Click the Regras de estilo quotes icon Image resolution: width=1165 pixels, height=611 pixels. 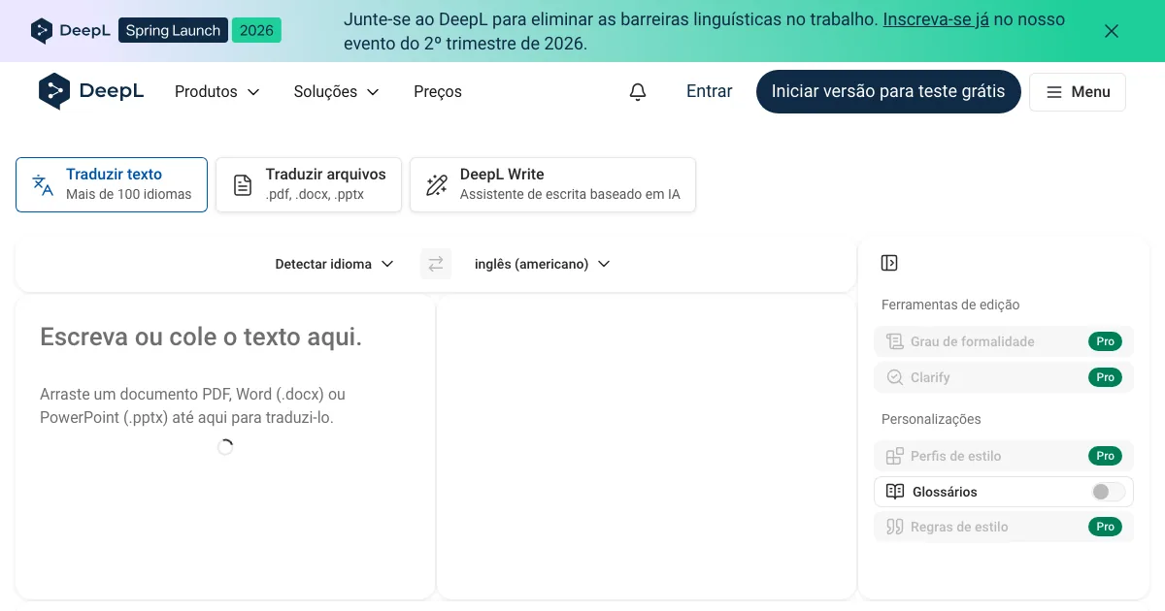[x=895, y=527]
